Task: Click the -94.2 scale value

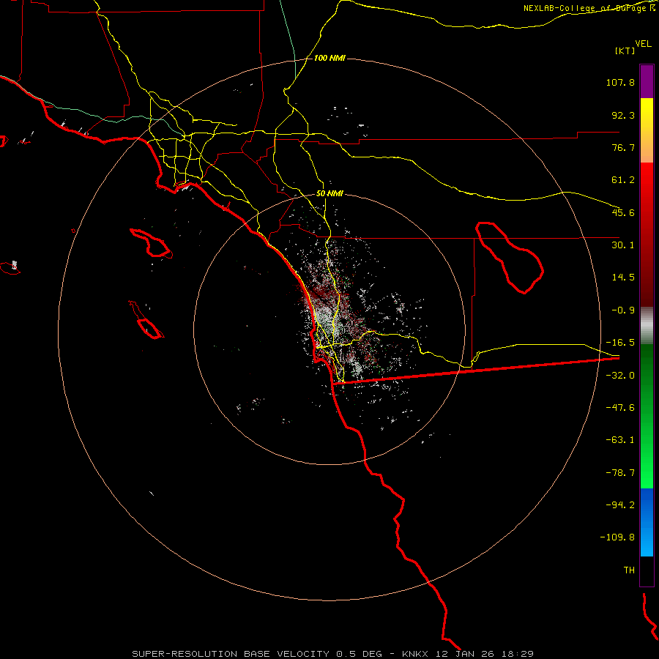Action: coord(620,505)
